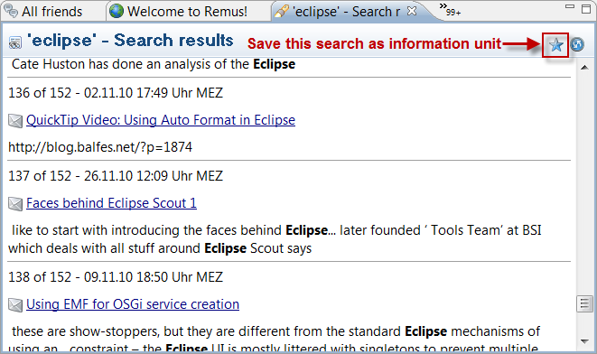597x354 pixels.
Task: Click 'Cate Huston has done an analysis' text
Action: click(x=154, y=64)
